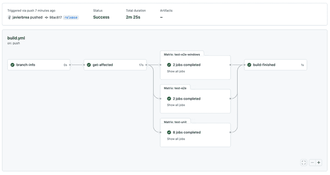Click the test-e2e-windows completed check icon

pyautogui.click(x=169, y=65)
